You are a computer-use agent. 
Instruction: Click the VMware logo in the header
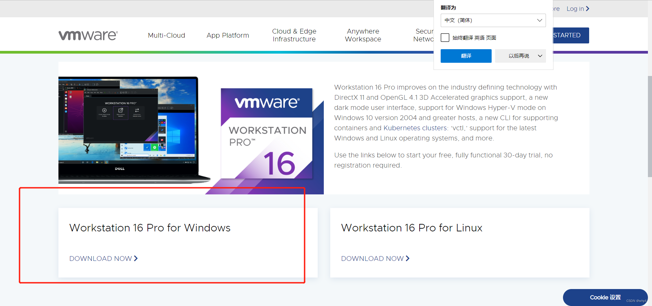click(88, 35)
